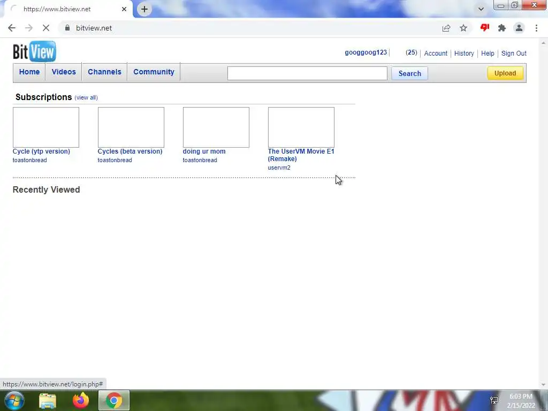The height and width of the screenshot is (411, 548).
Task: Click the page scrollbar down arrow
Action: (x=544, y=385)
